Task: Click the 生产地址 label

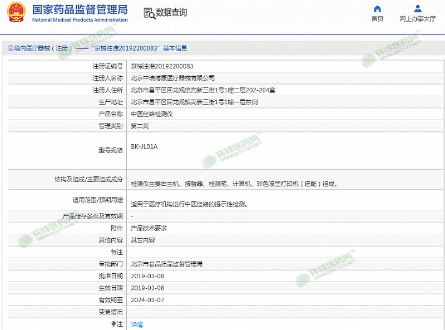Action: click(111, 102)
